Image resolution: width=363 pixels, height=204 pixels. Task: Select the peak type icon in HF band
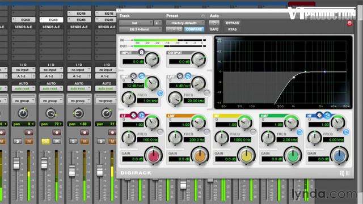(319, 115)
